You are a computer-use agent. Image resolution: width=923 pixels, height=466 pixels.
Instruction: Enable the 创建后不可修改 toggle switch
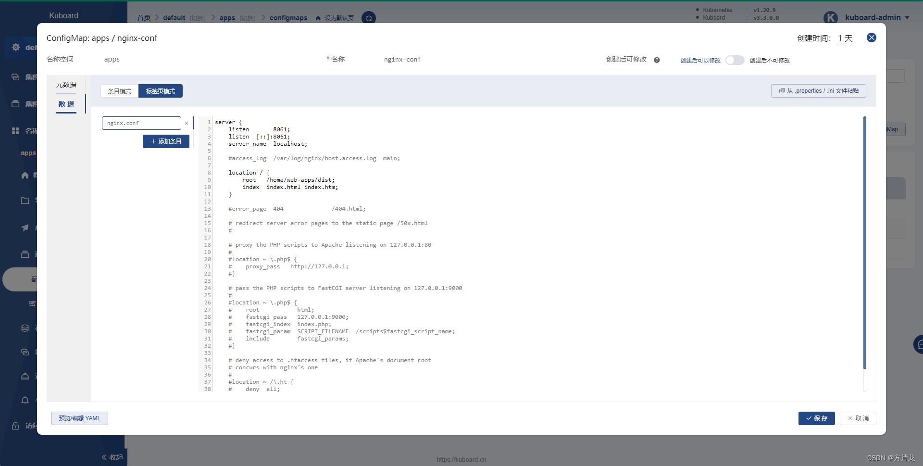pyautogui.click(x=735, y=60)
